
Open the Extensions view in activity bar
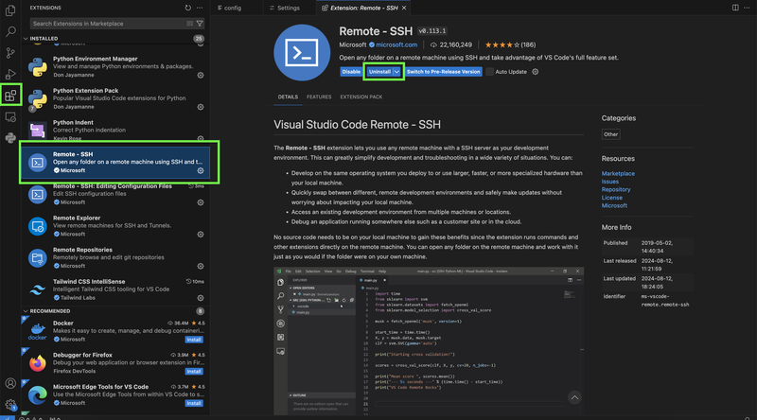(10, 96)
